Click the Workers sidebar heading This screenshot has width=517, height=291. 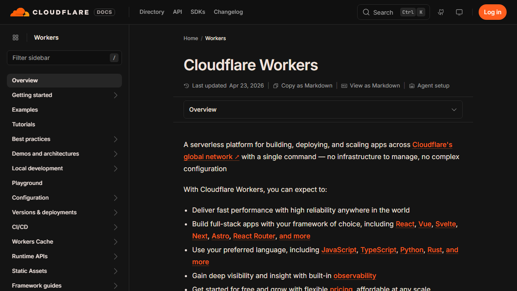pos(46,38)
